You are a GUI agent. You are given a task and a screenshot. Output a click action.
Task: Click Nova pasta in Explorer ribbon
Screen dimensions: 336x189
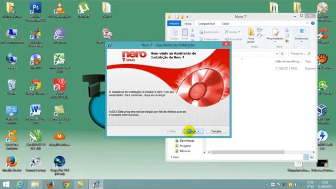point(251,36)
